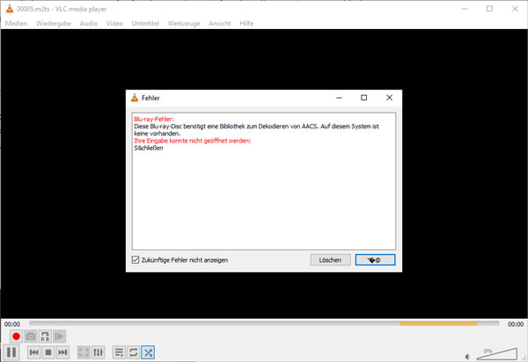Image resolution: width=528 pixels, height=362 pixels.
Task: Click the 'Ihre Eingabe konnte nicht geöffnet werden' line
Action: [x=192, y=141]
